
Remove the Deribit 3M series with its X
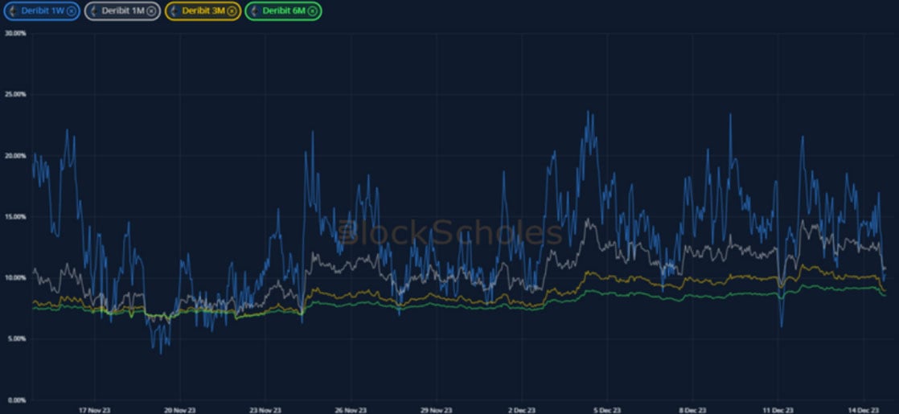[x=232, y=11]
